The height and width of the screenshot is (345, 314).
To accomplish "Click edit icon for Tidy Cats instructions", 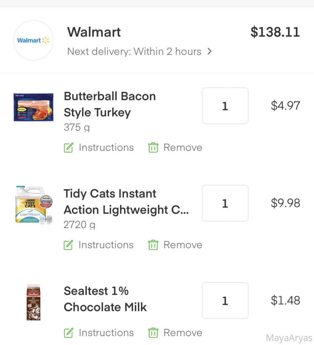I will pyautogui.click(x=68, y=245).
